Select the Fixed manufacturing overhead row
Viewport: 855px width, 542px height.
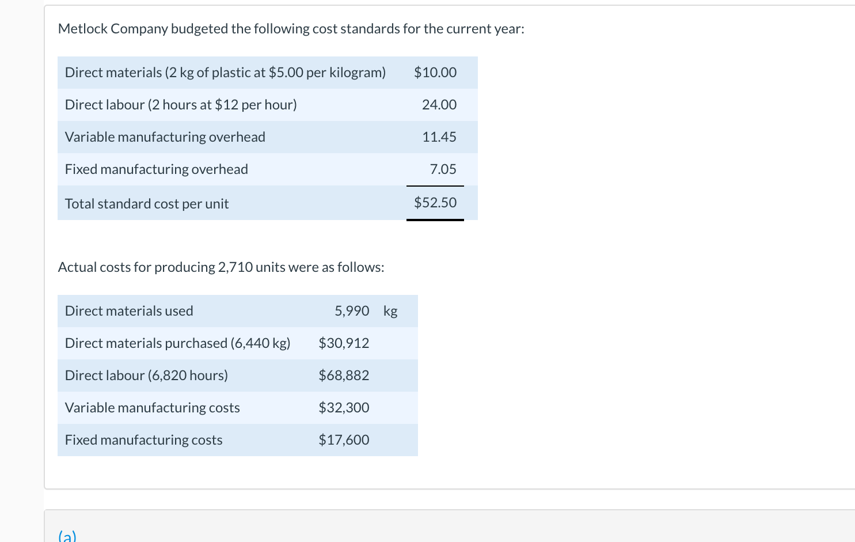156,169
